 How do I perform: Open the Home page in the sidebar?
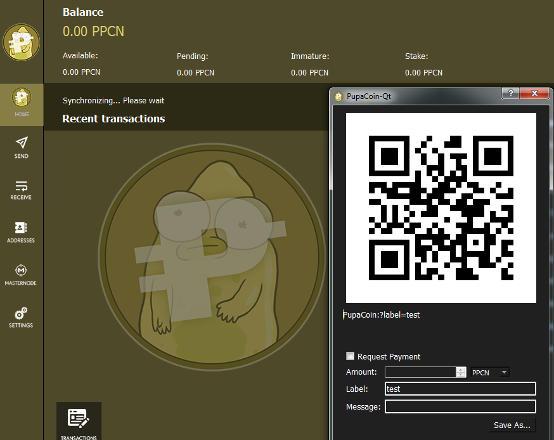(22, 105)
